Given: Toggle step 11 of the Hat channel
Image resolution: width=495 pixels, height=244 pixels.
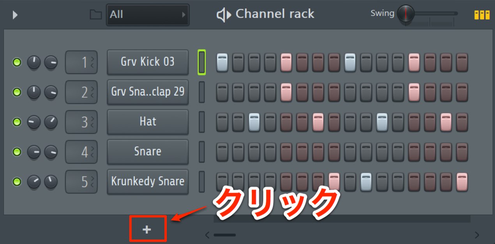Looking at the screenshot, I should 382,122.
